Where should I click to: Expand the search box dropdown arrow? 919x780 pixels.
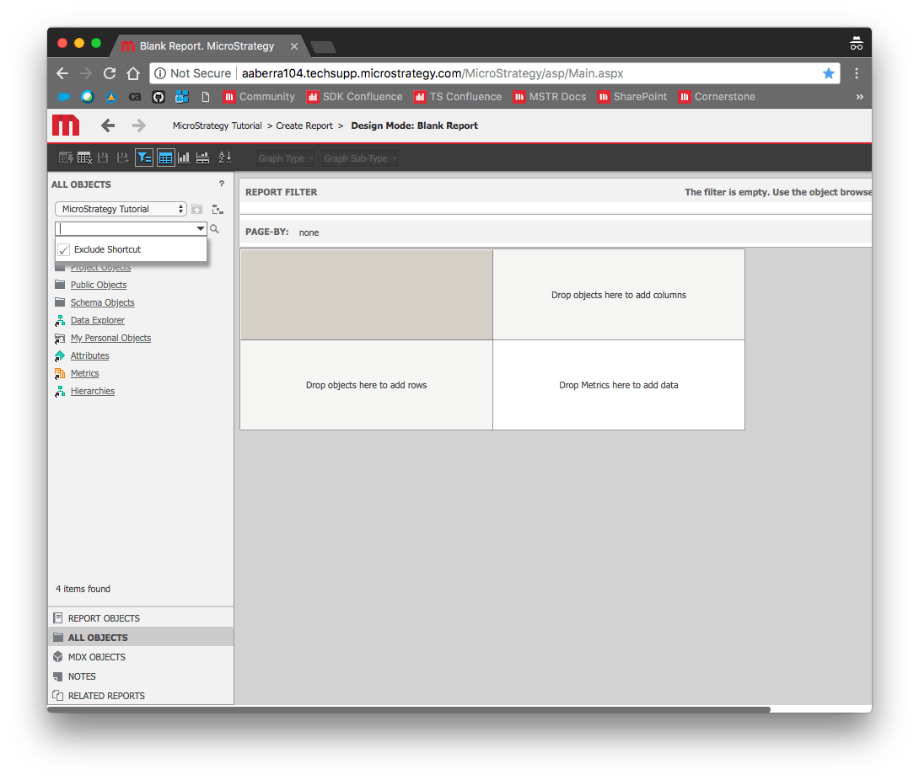tap(201, 228)
